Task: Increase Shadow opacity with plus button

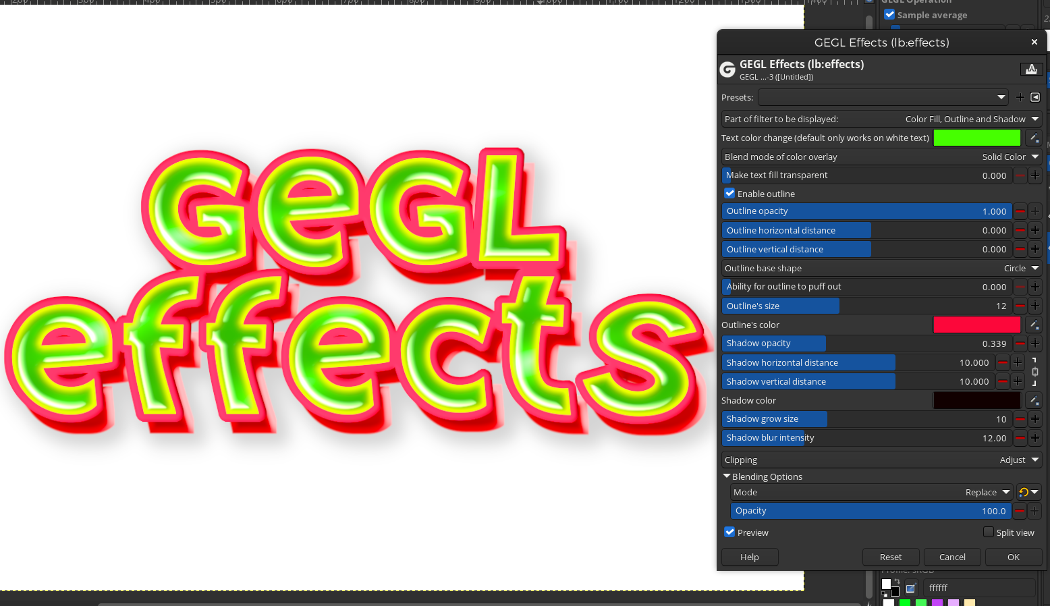Action: pos(1035,343)
